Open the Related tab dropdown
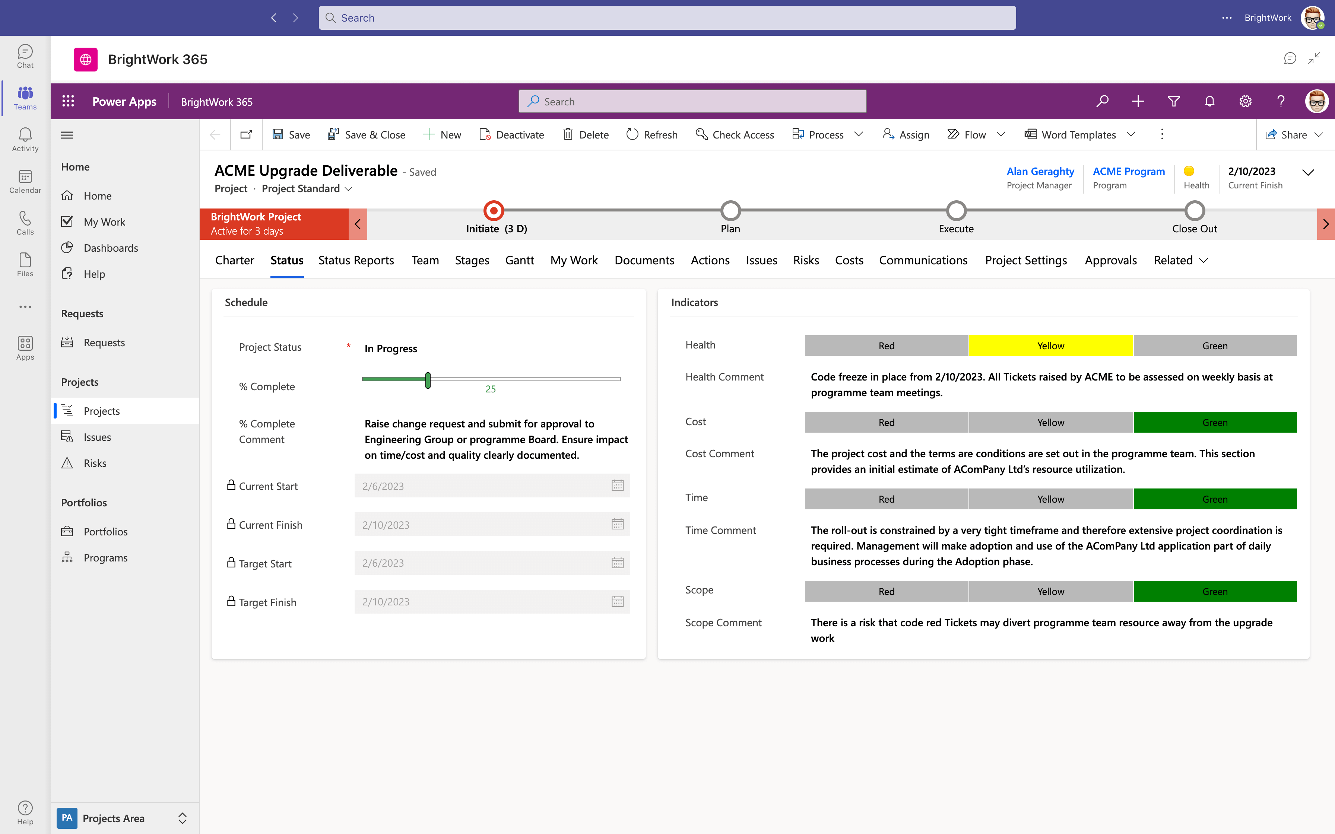Viewport: 1335px width, 834px height. tap(1180, 260)
